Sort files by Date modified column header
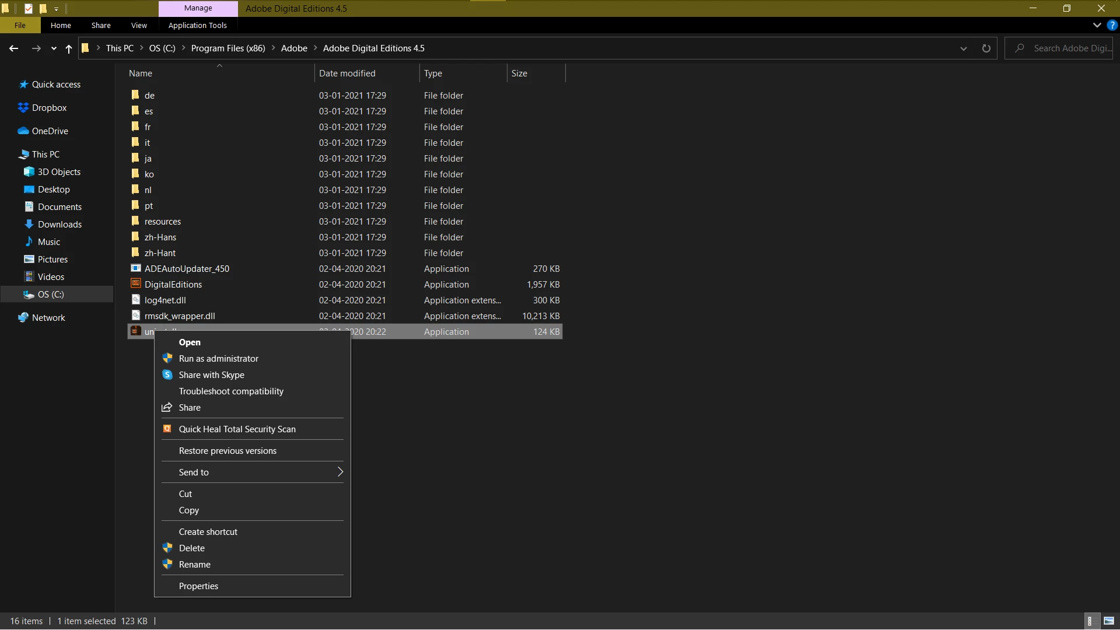Image resolution: width=1120 pixels, height=630 pixels. pyautogui.click(x=347, y=73)
